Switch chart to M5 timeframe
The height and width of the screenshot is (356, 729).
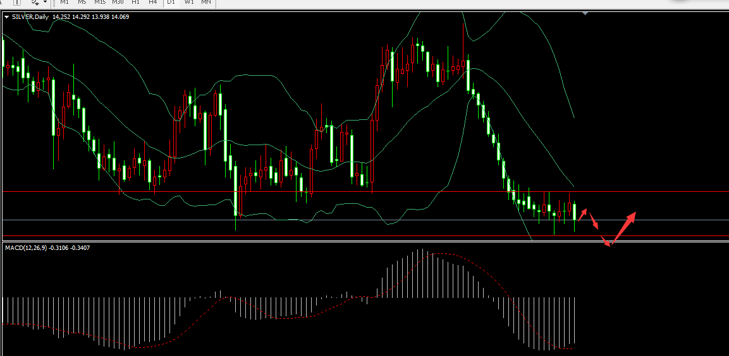(82, 3)
